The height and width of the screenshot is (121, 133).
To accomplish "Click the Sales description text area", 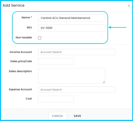I will point(72,76).
